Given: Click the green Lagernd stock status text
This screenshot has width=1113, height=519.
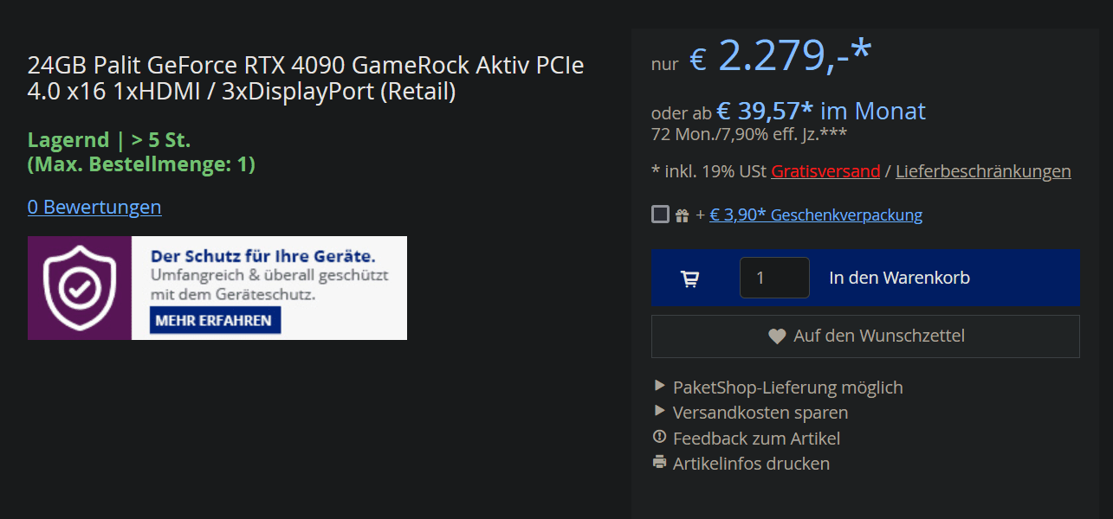Looking at the screenshot, I should (109, 140).
